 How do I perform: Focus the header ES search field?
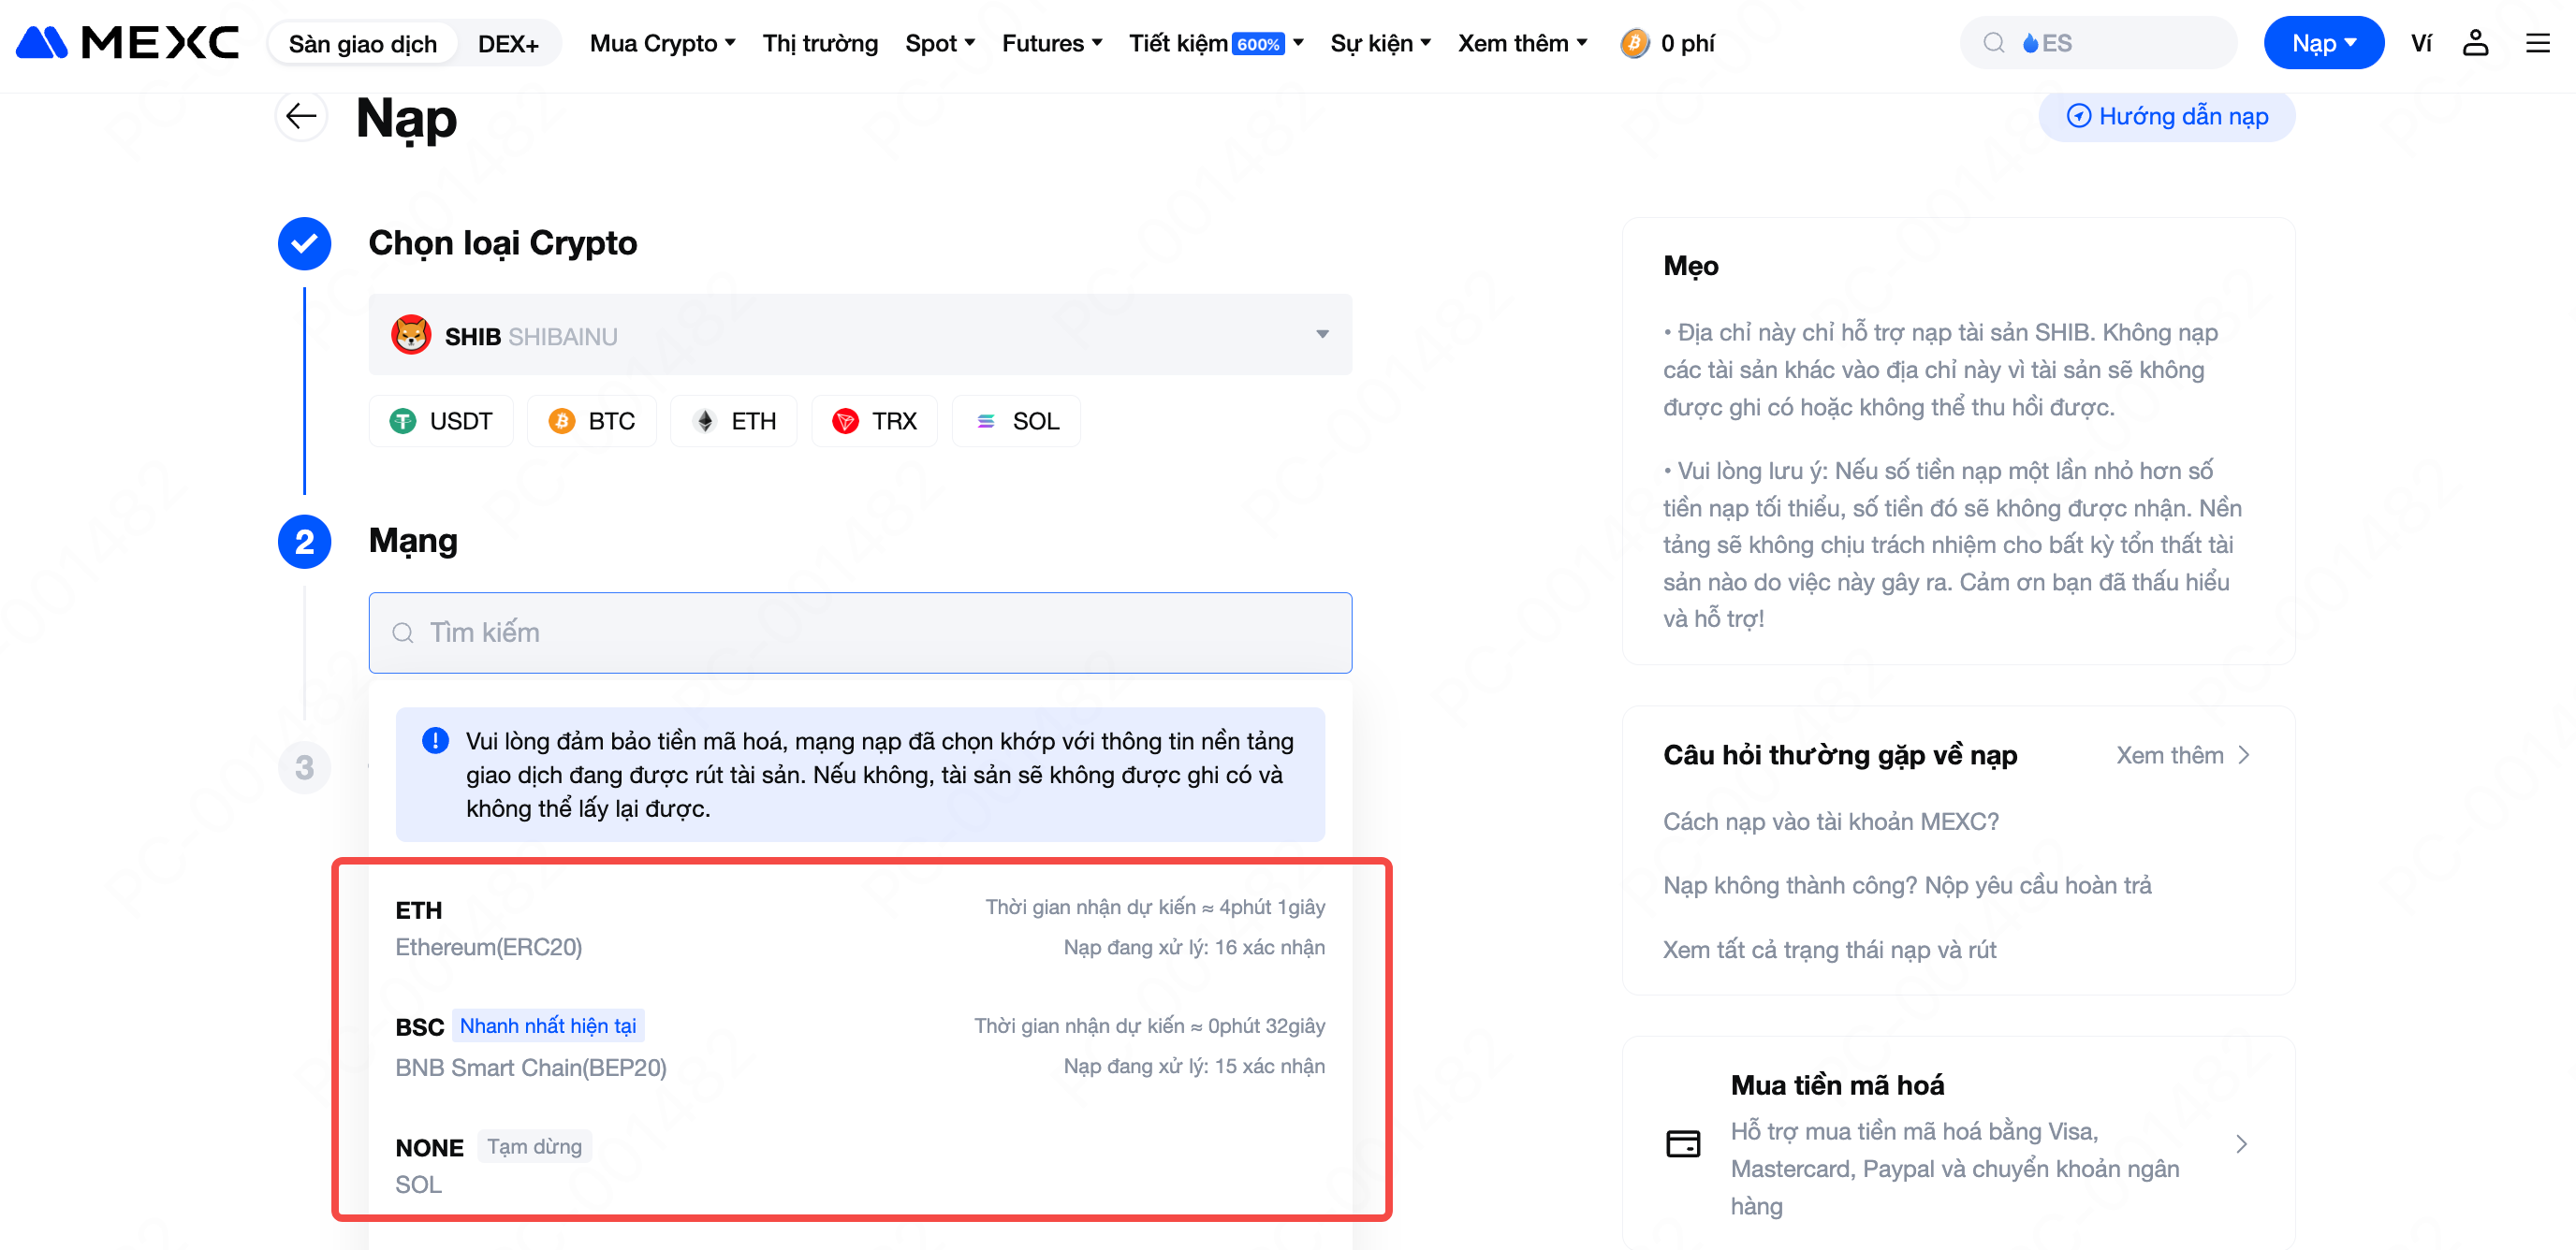pyautogui.click(x=2098, y=43)
